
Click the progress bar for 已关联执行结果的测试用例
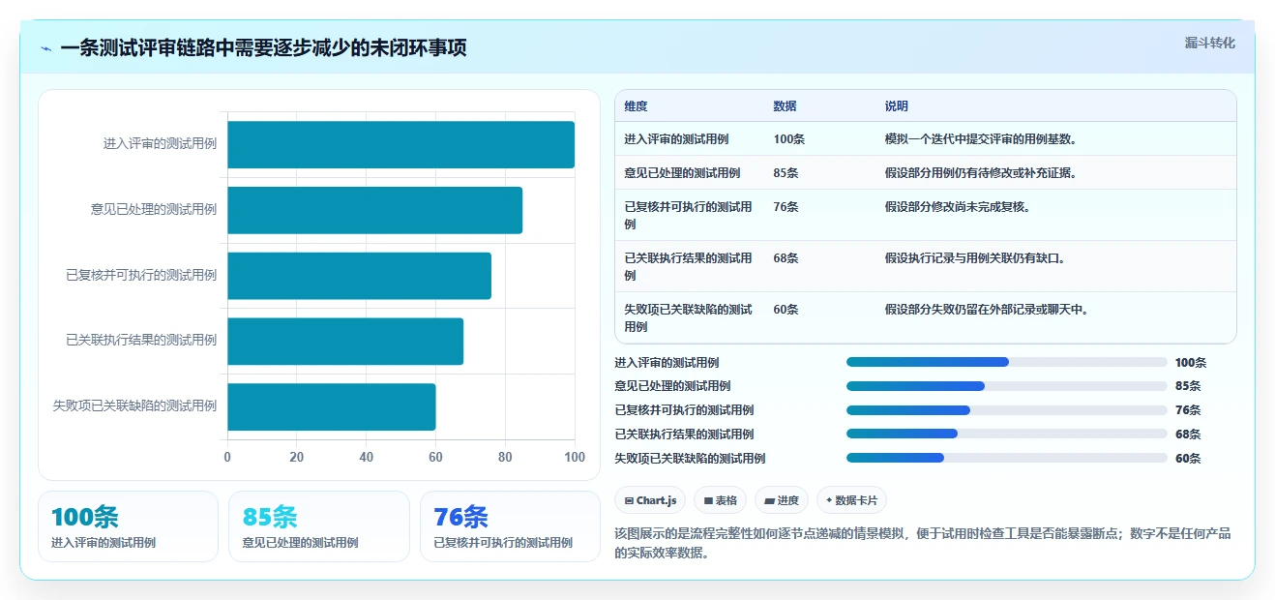click(x=1007, y=434)
